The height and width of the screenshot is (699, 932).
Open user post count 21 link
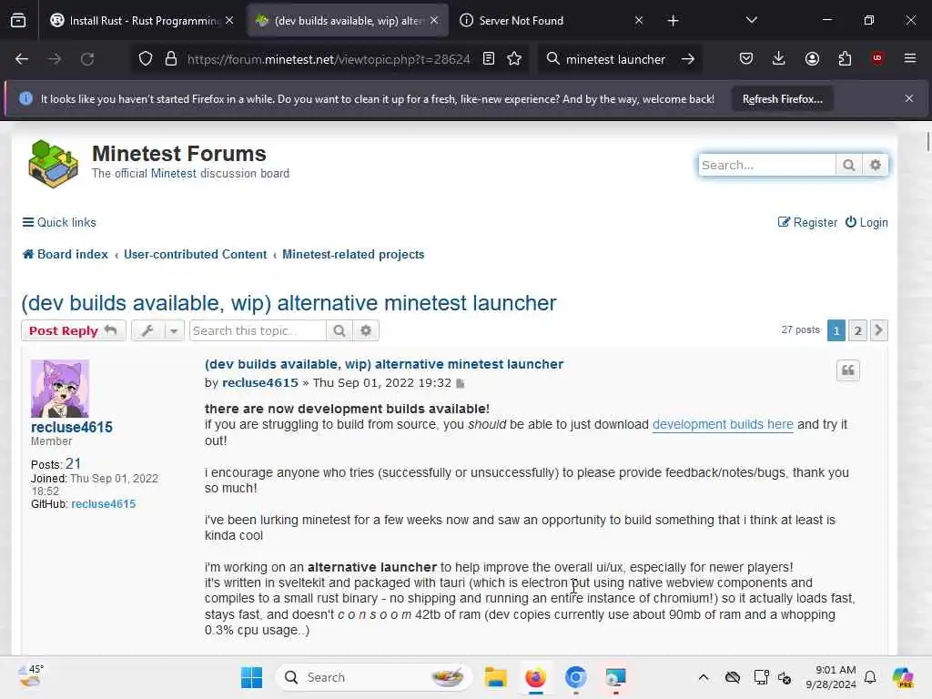(73, 463)
